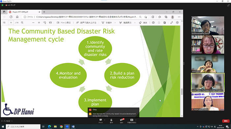This screenshot has width=231, height=129.
Task: Open the Q&A panel
Action: (121, 121)
